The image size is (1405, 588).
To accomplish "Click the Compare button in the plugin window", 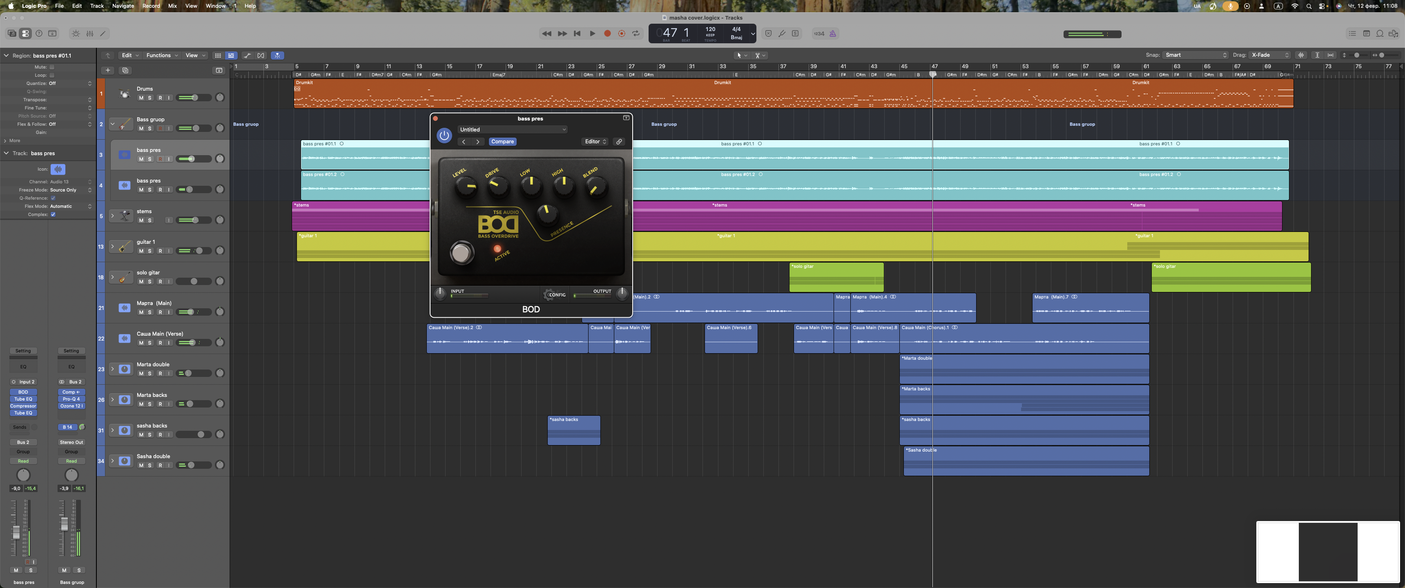I will pos(502,142).
